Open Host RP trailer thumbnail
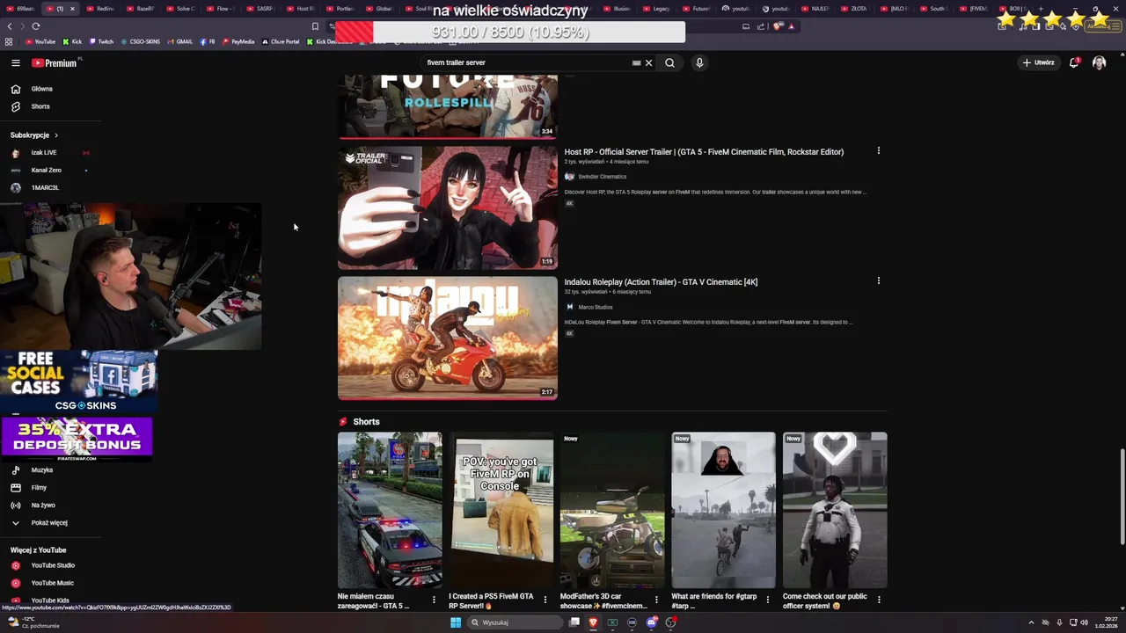This screenshot has height=633, width=1126. coord(448,207)
